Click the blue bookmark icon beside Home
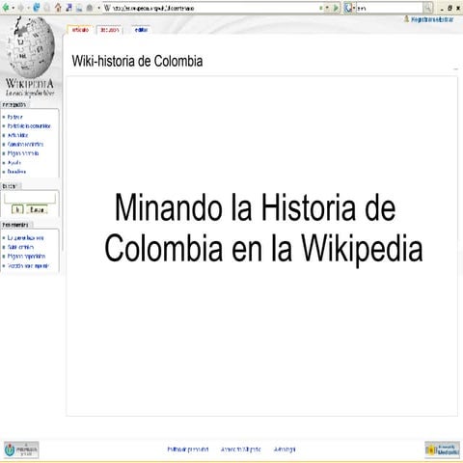The height and width of the screenshot is (463, 463). point(68,8)
